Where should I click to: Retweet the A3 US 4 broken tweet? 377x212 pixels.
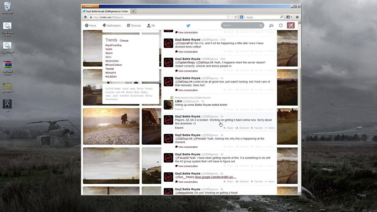click(x=242, y=128)
